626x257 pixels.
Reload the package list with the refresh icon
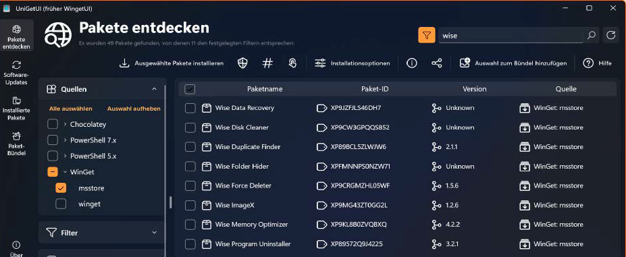click(611, 35)
